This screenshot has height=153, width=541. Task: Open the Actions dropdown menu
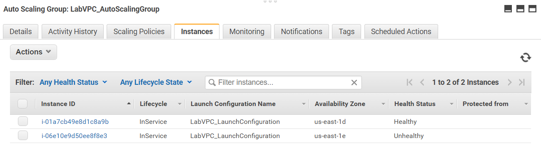33,52
